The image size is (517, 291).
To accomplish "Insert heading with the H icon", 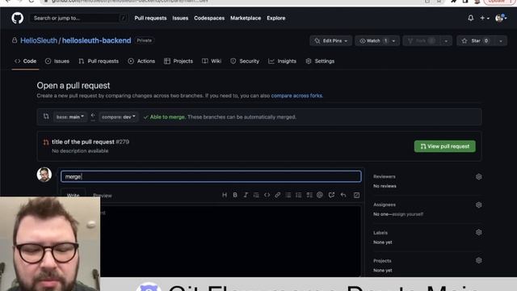I will click(225, 195).
